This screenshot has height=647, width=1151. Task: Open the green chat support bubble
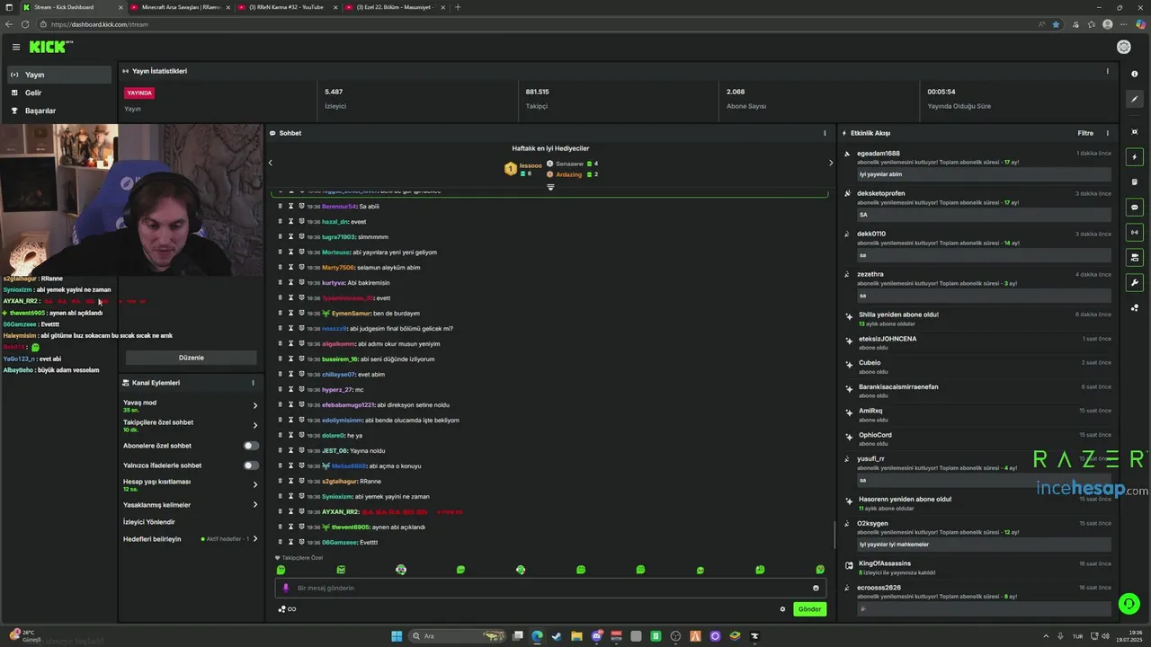coord(1129,604)
